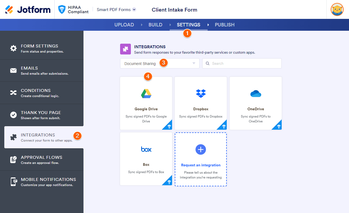This screenshot has width=349, height=213.
Task: Open the user avatar profile menu
Action: [x=337, y=10]
